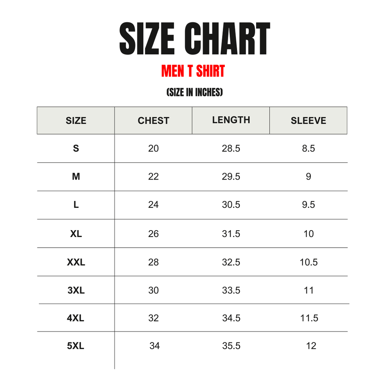The image size is (389, 389).
Task: Click the (SIZE IN INCHES) note
Action: pyautogui.click(x=194, y=92)
